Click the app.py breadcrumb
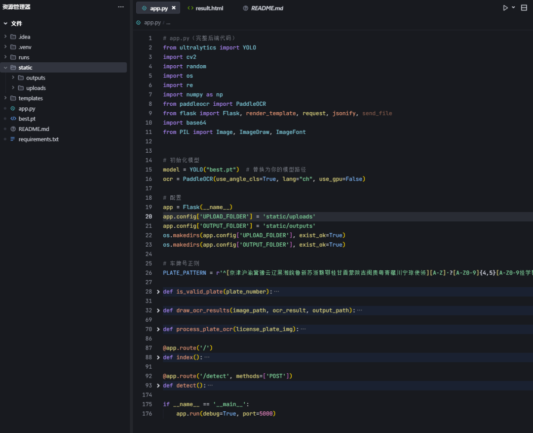 [152, 22]
